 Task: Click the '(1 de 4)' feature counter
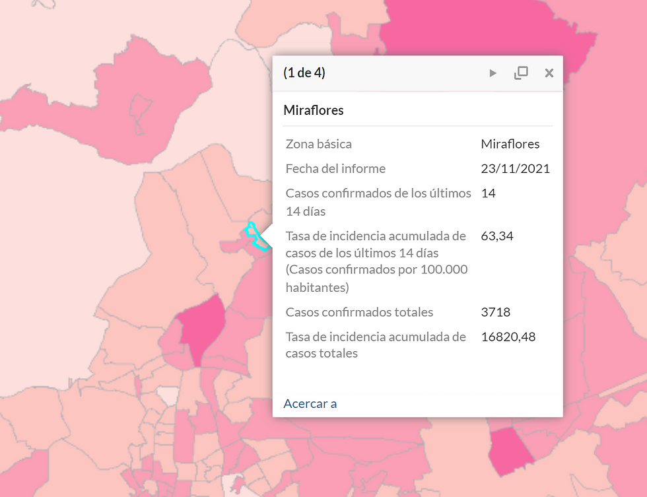click(x=304, y=73)
